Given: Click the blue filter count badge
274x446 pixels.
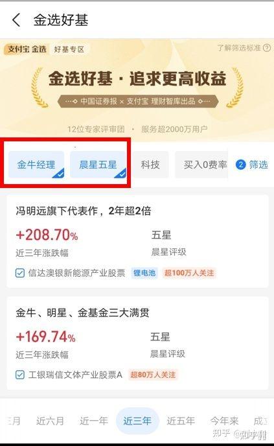Looking at the screenshot, I should 240,165.
